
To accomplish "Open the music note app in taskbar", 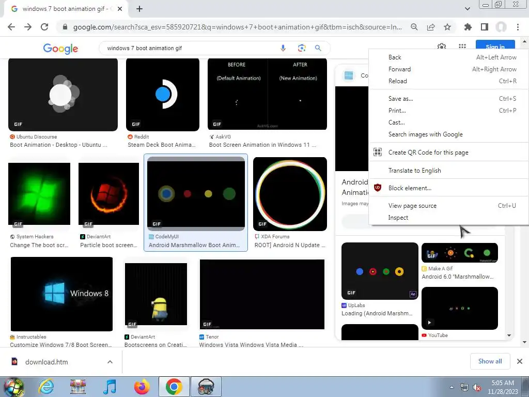I will [110, 387].
